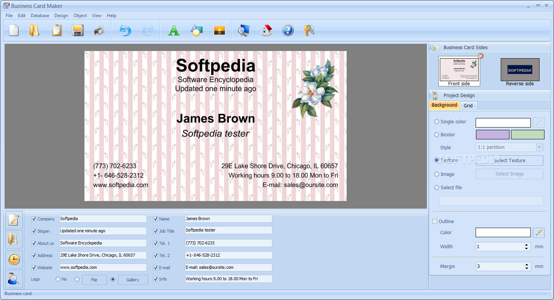
Task: Click the logo Gallery button
Action: (x=133, y=280)
